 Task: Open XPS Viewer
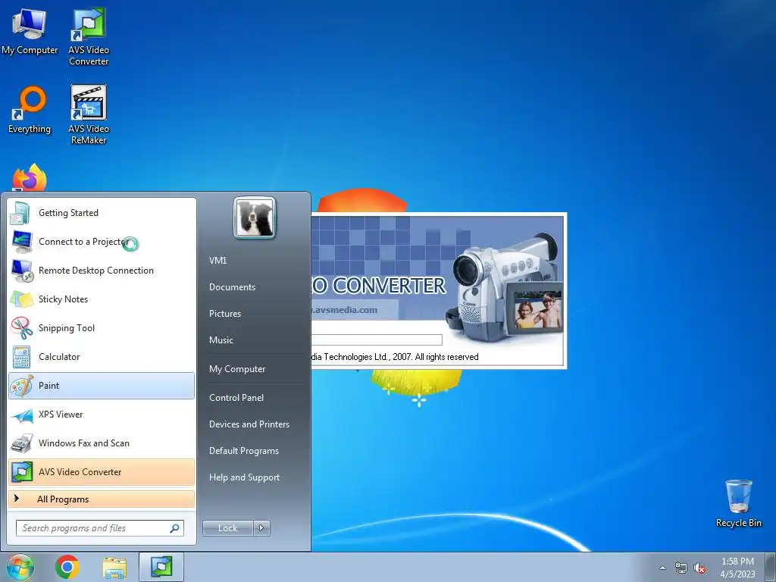102,415
